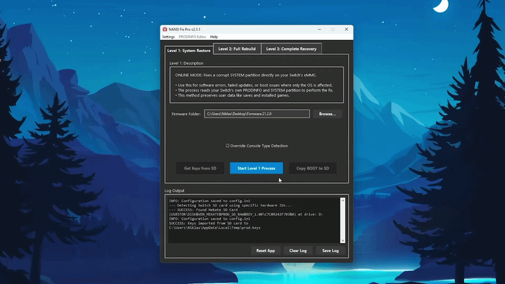505x284 pixels.
Task: Save the log to file
Action: coord(330,251)
